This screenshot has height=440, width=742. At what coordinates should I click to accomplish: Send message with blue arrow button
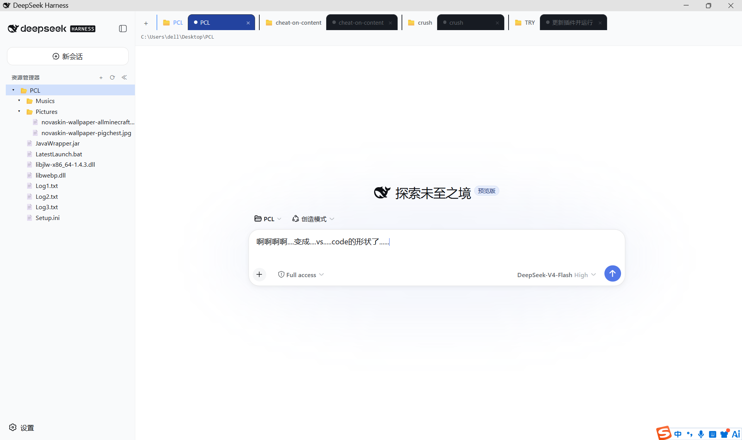613,273
